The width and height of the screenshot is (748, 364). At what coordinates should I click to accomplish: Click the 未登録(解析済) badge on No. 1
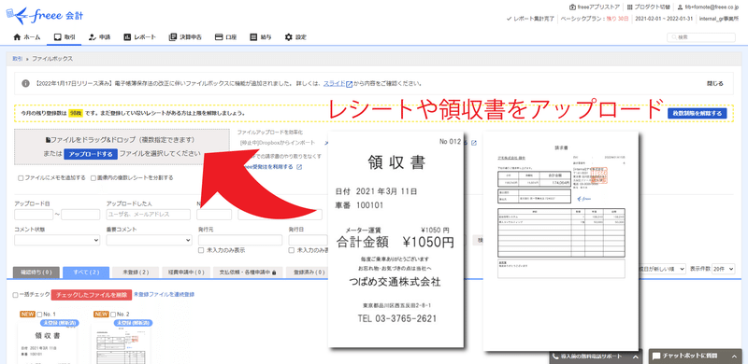pos(60,323)
